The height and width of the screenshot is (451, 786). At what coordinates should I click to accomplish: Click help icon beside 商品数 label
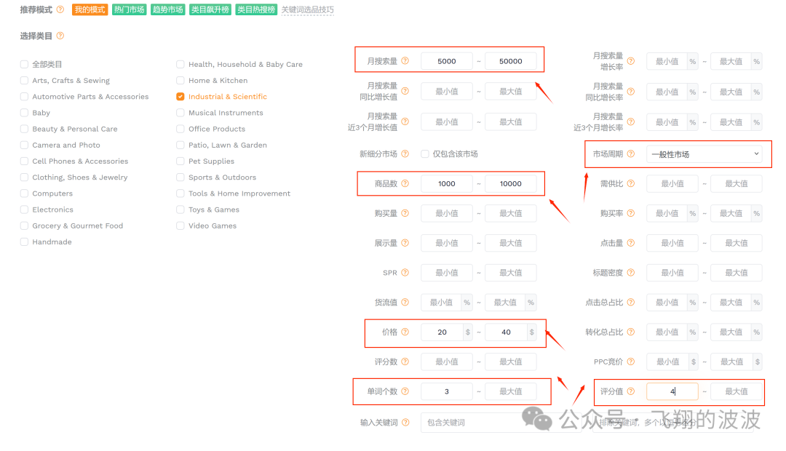[x=405, y=184]
